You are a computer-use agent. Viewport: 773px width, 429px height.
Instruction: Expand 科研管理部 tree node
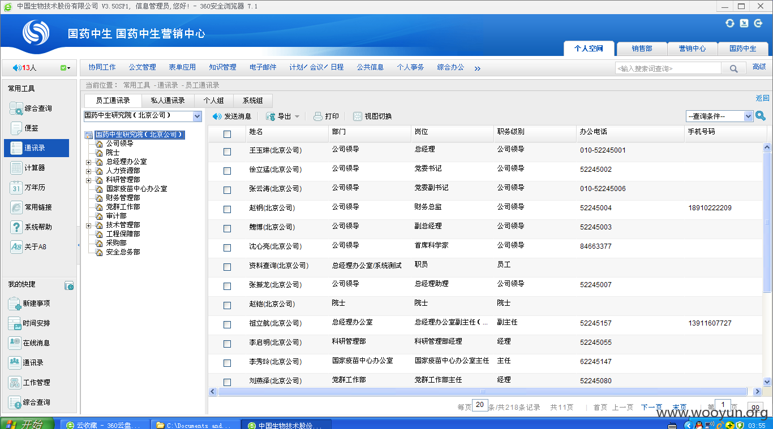[x=88, y=180]
